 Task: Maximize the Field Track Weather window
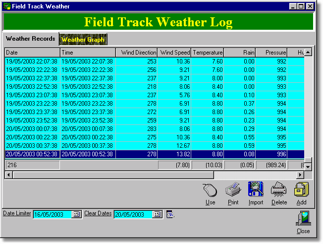pyautogui.click(x=301, y=6)
